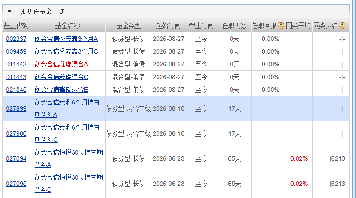Click the 基金类型 column header
Viewport: 356px width, 198px height.
click(x=128, y=26)
